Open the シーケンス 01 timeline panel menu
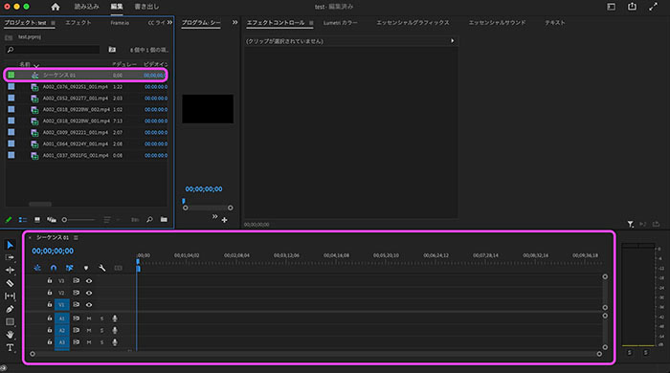 (76, 238)
